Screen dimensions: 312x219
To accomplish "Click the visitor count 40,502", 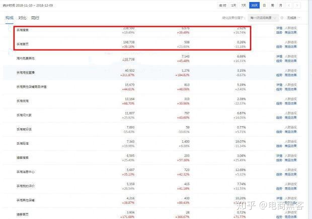I will pos(129,71).
